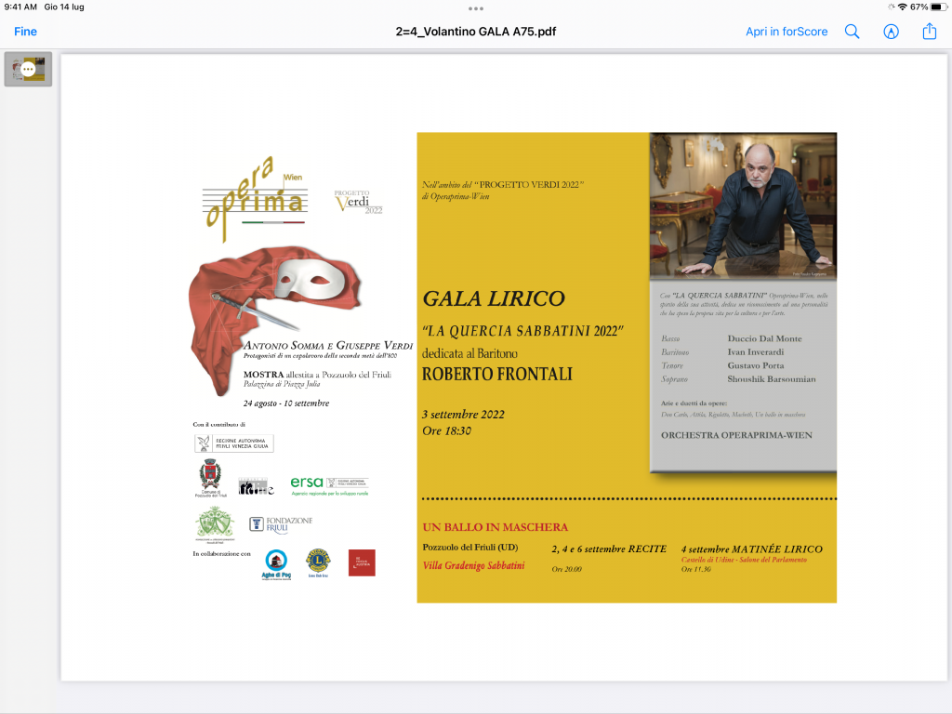952x714 pixels.
Task: Open the share sheet icon
Action: pyautogui.click(x=929, y=31)
